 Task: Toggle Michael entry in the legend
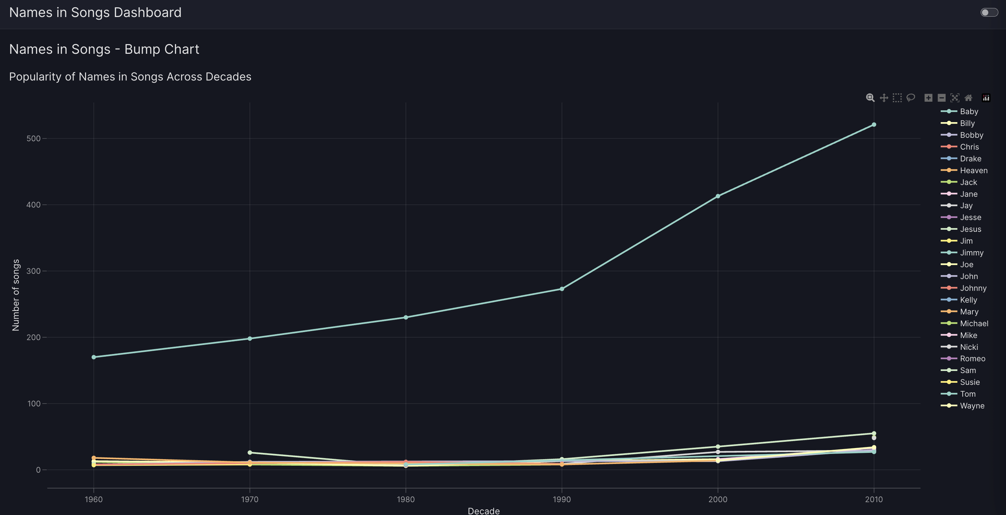point(974,323)
